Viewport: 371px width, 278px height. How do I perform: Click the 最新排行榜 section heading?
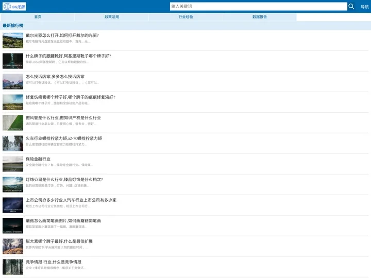[x=13, y=26]
